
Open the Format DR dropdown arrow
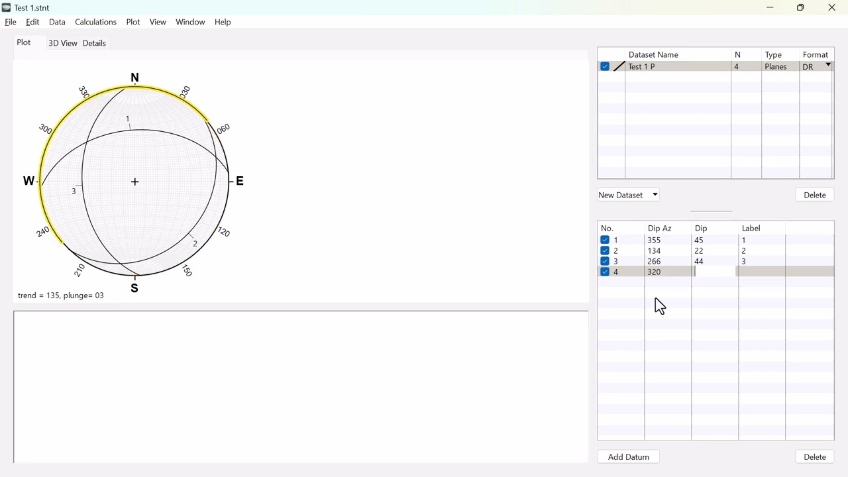click(x=828, y=66)
